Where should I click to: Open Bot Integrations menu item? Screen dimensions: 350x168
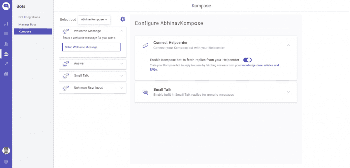point(29,17)
